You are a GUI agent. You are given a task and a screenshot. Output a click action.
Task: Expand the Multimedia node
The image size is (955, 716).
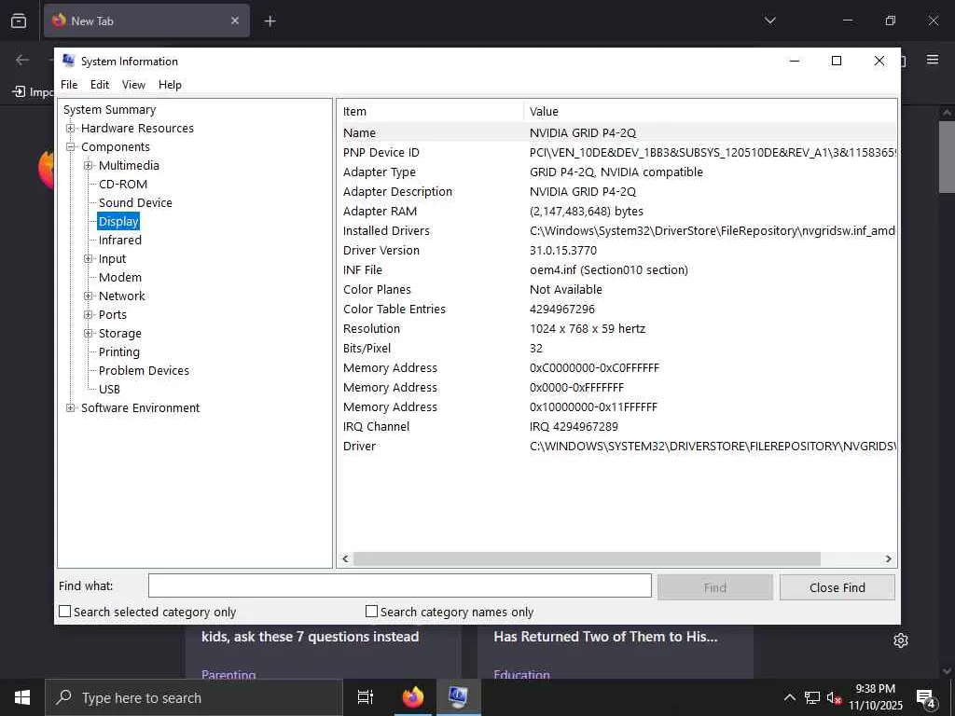89,166
